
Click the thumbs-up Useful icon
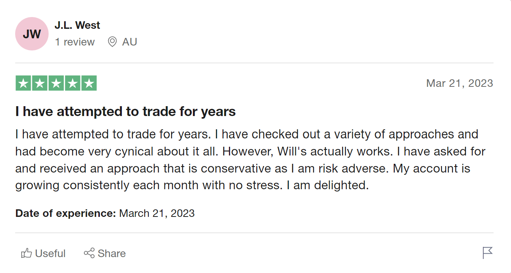click(x=26, y=253)
